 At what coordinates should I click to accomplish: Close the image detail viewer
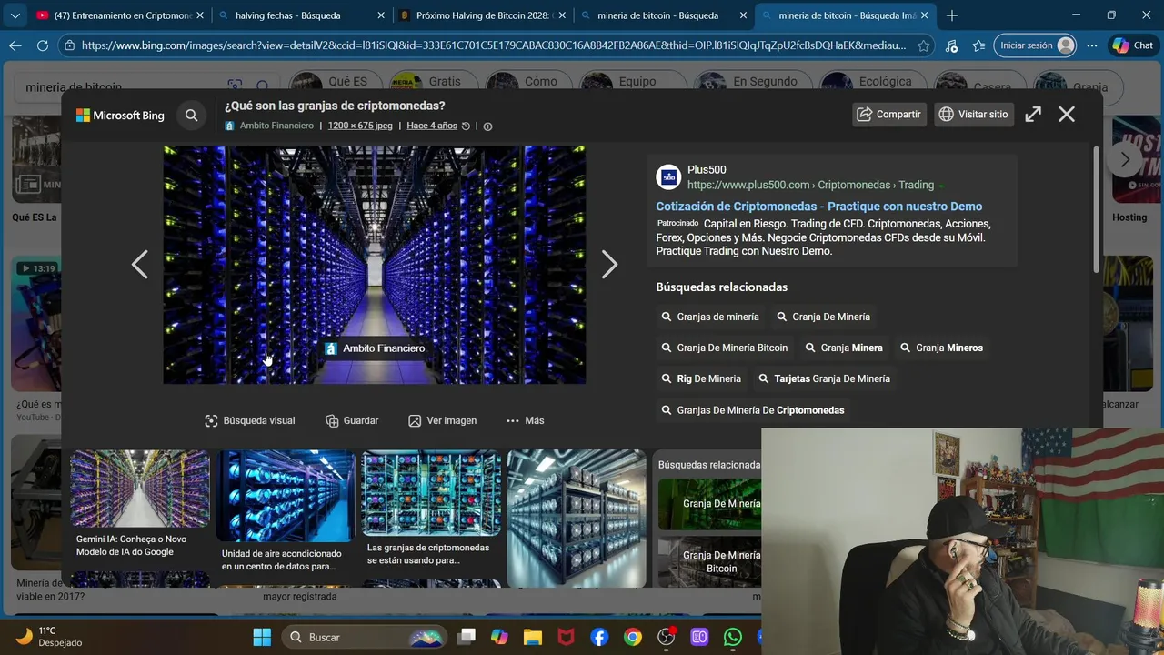[1067, 114]
